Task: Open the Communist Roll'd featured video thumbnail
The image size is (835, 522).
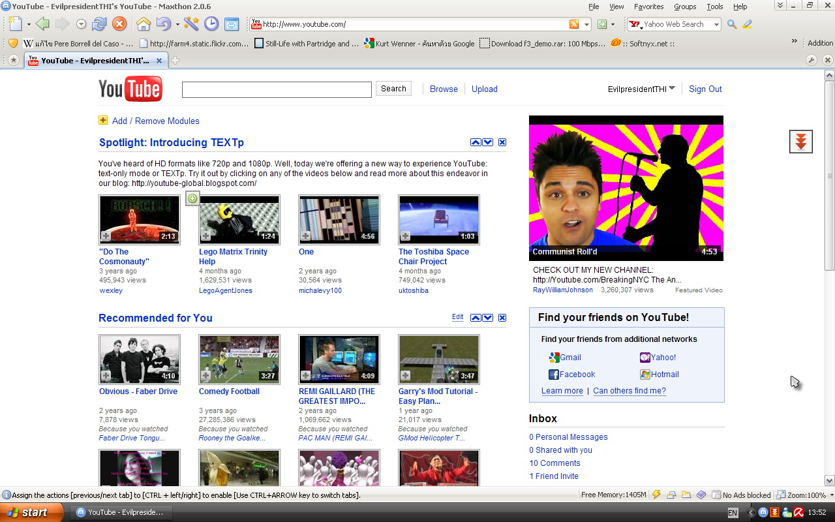Action: tap(626, 188)
